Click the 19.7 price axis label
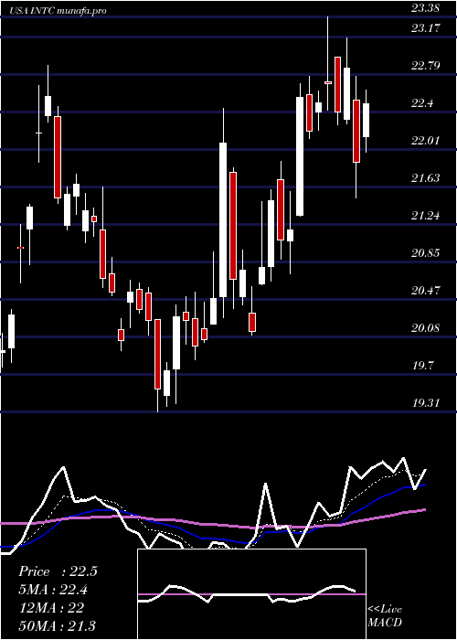457x640 pixels. pyautogui.click(x=422, y=366)
